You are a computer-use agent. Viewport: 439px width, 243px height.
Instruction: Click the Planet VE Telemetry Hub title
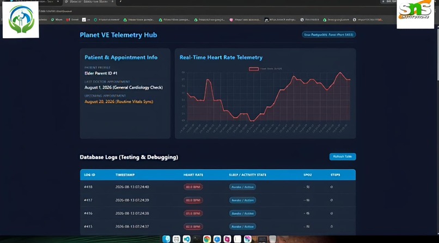pyautogui.click(x=118, y=35)
